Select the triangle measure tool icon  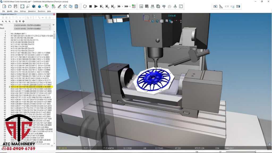coord(221,6)
